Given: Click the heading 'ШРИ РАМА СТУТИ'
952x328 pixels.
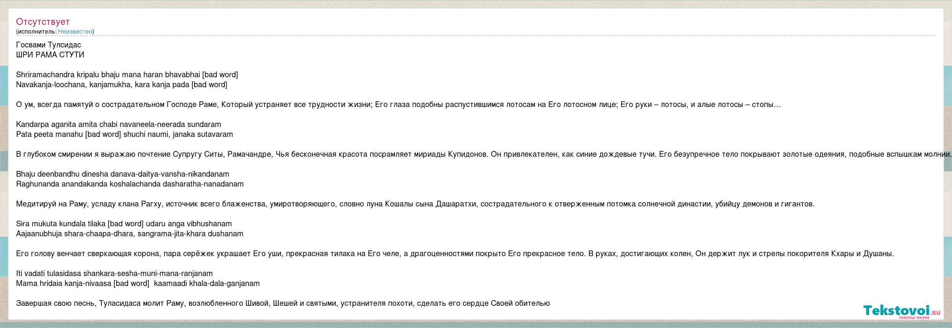Looking at the screenshot, I should tap(50, 55).
